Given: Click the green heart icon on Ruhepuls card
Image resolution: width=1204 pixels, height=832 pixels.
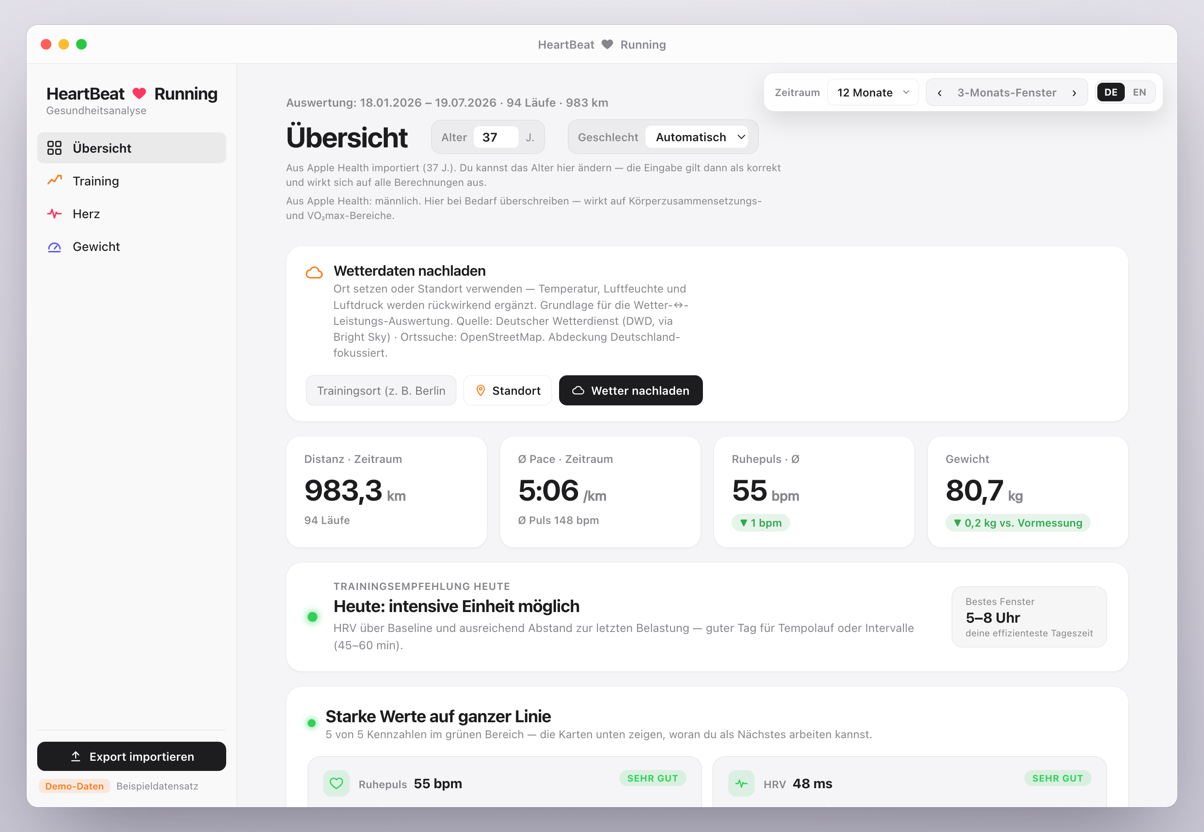Looking at the screenshot, I should click(336, 783).
